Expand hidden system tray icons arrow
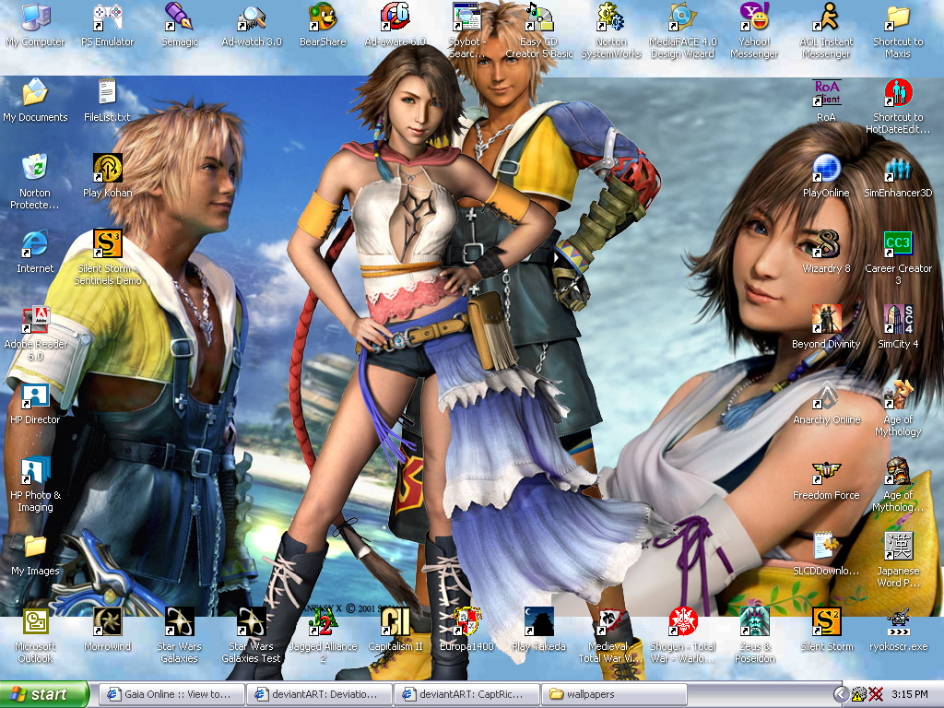 pyautogui.click(x=841, y=694)
